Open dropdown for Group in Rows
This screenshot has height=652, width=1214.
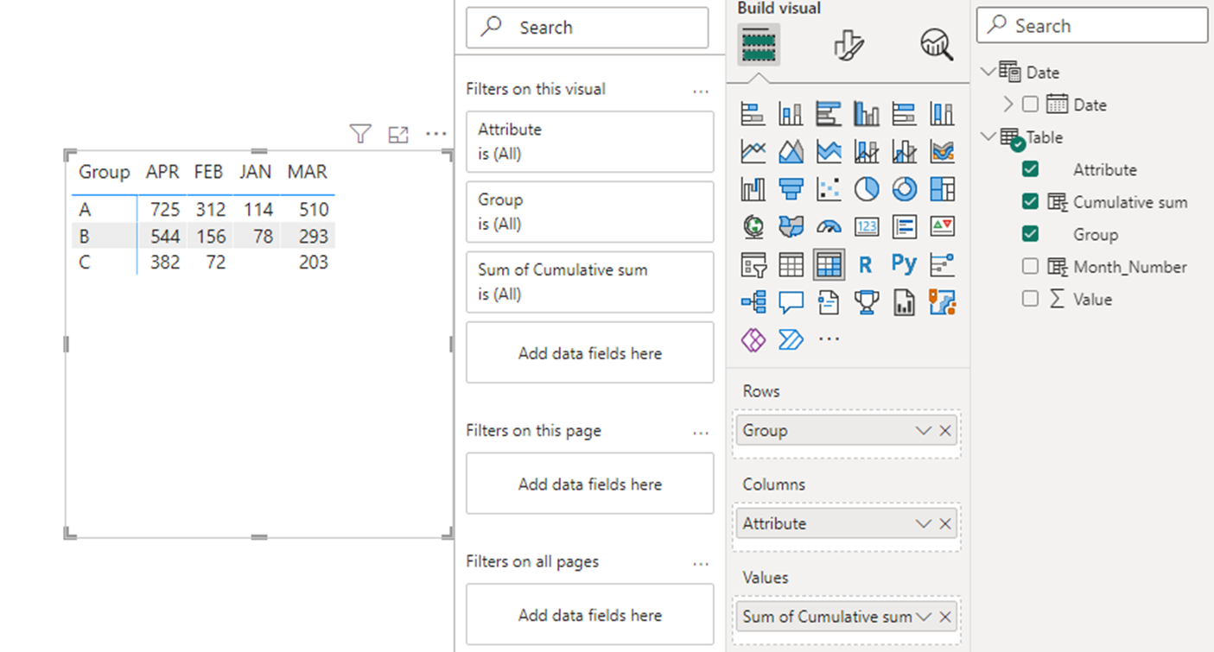[x=923, y=430]
